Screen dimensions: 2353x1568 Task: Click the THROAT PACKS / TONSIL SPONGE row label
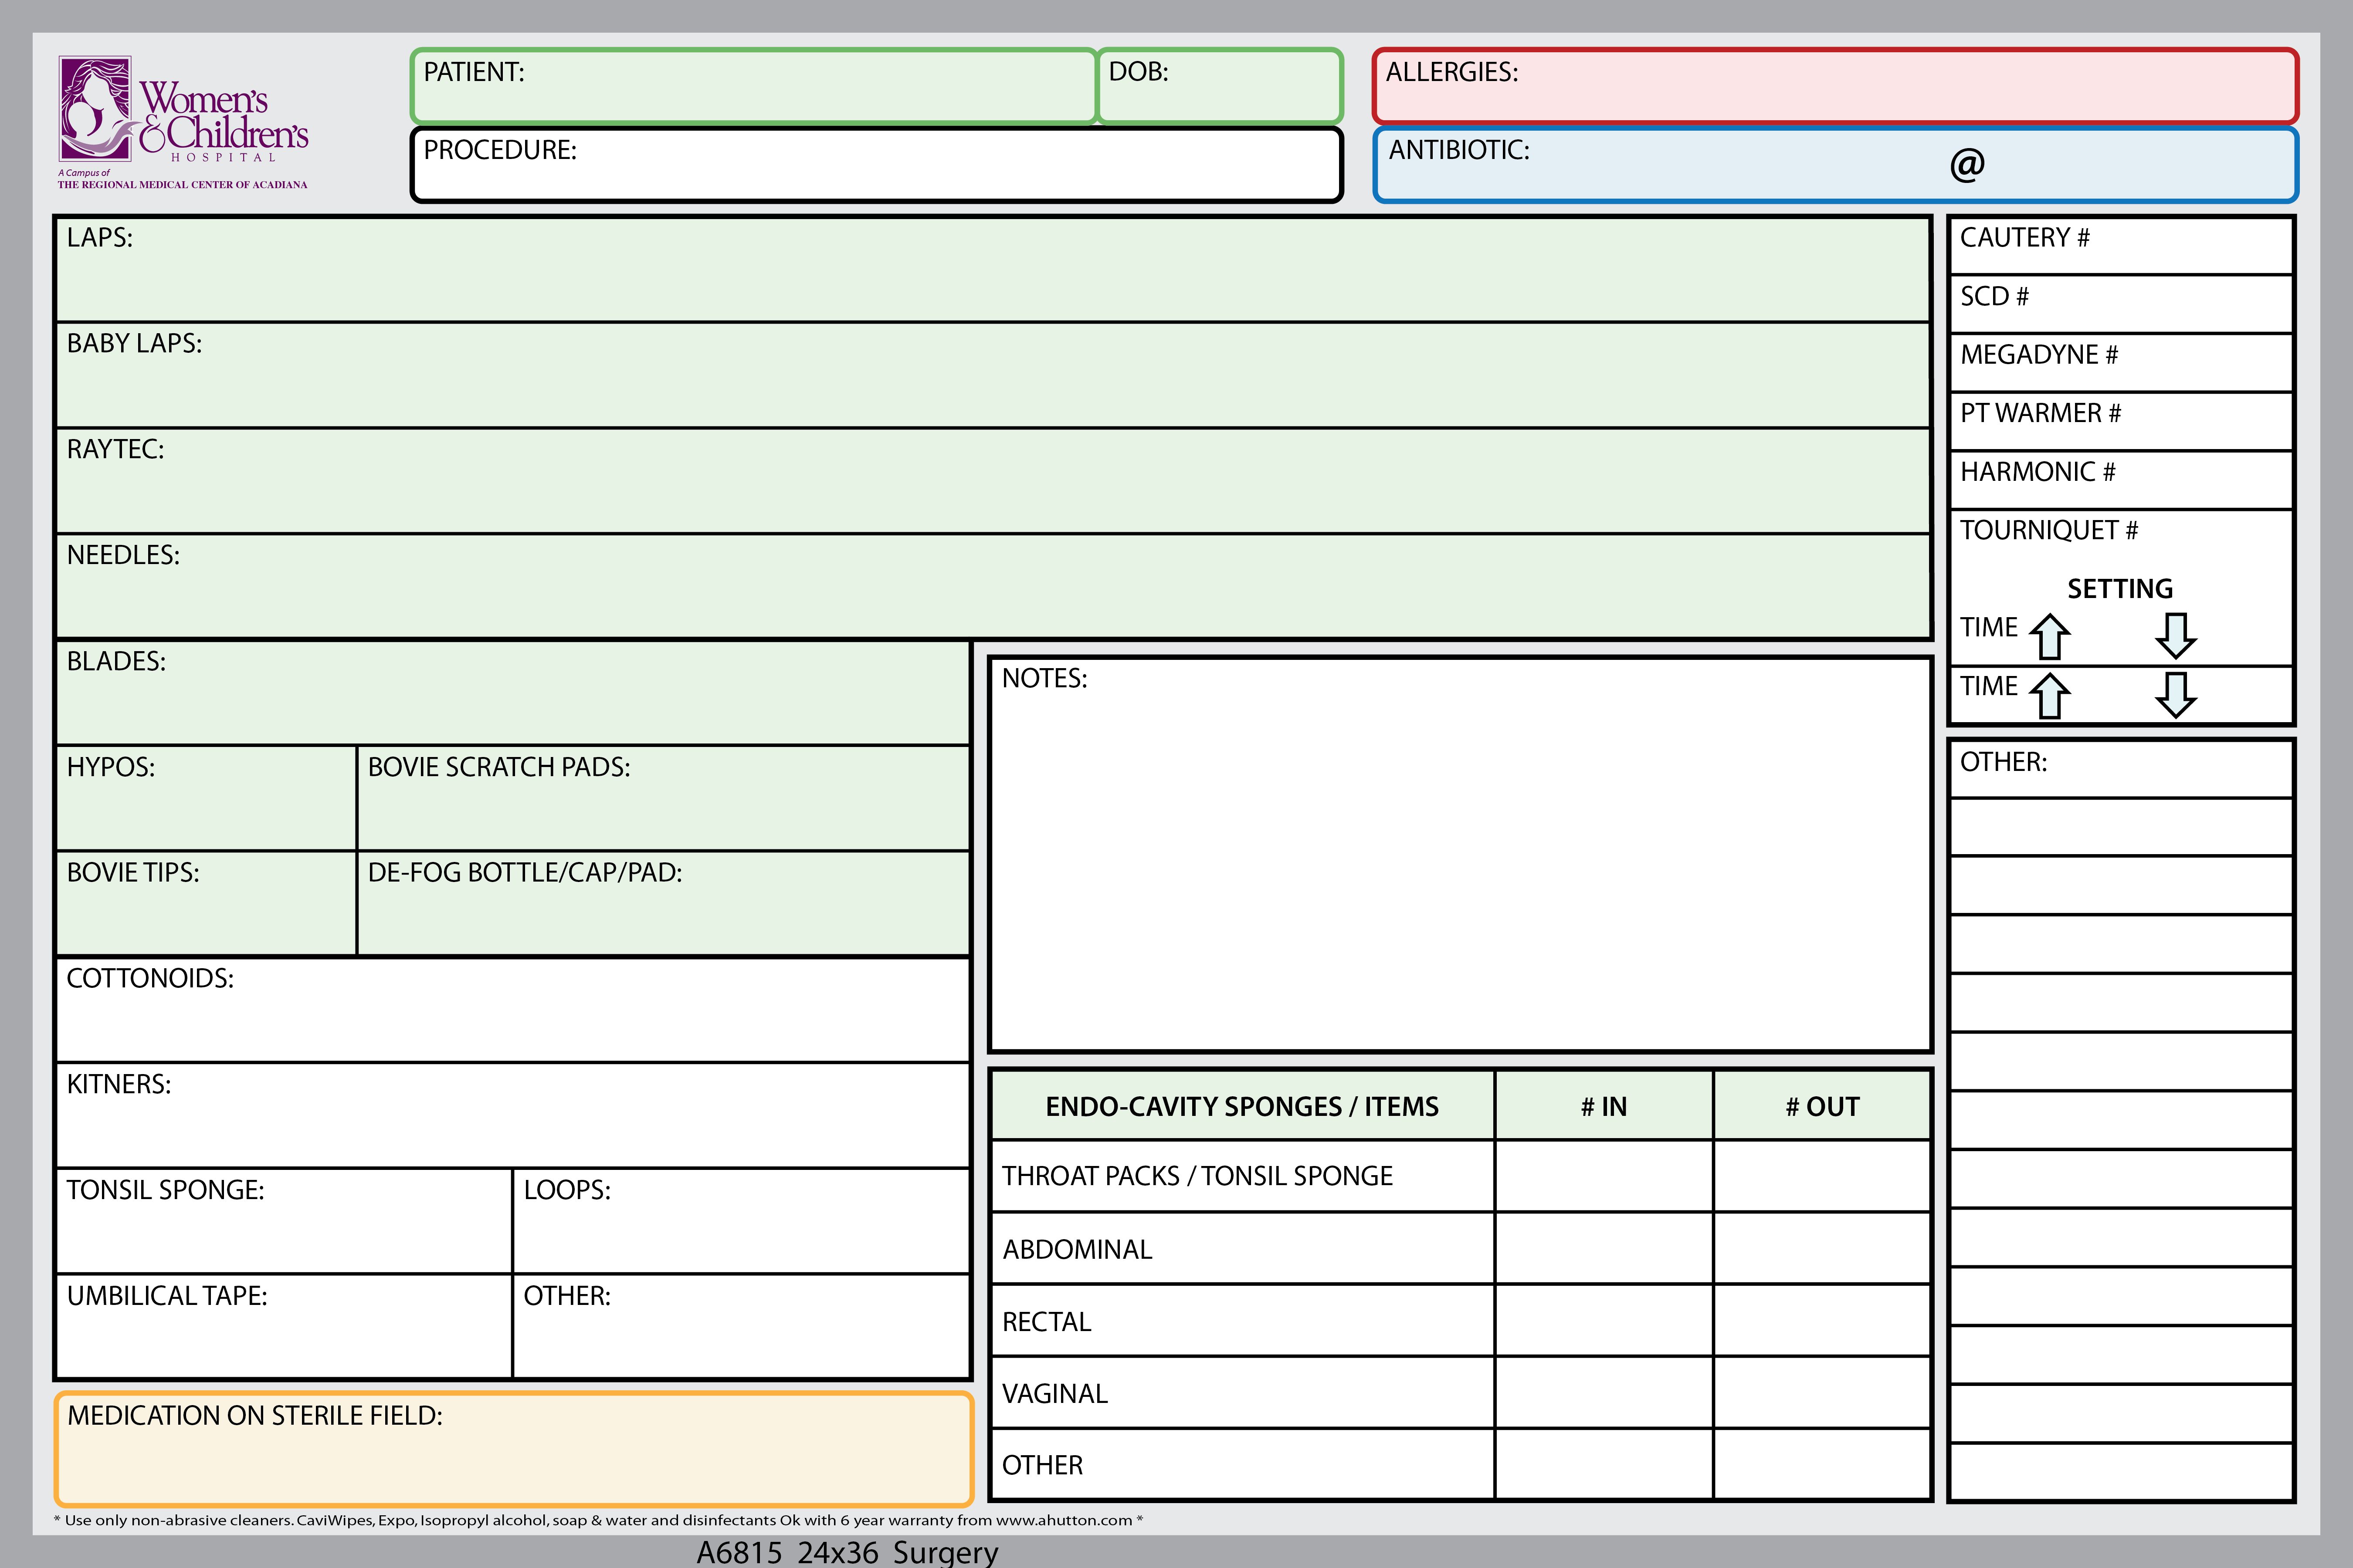click(1197, 1176)
